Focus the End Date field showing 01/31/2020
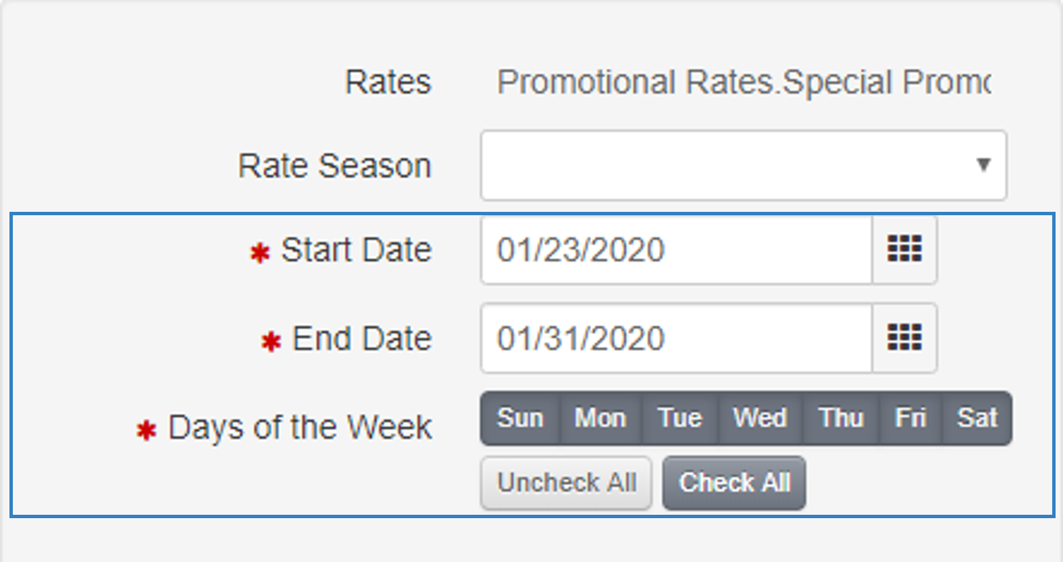 point(676,338)
